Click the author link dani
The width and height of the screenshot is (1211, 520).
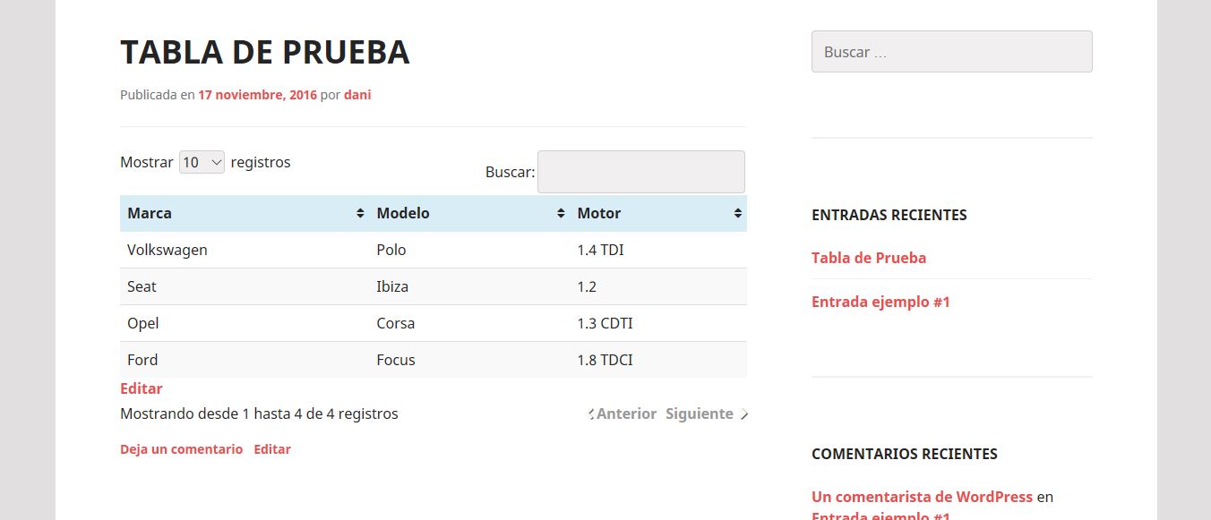(x=357, y=94)
